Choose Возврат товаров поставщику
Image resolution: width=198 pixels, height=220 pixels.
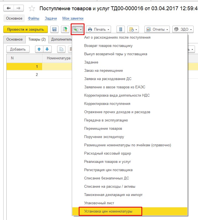[130, 46]
